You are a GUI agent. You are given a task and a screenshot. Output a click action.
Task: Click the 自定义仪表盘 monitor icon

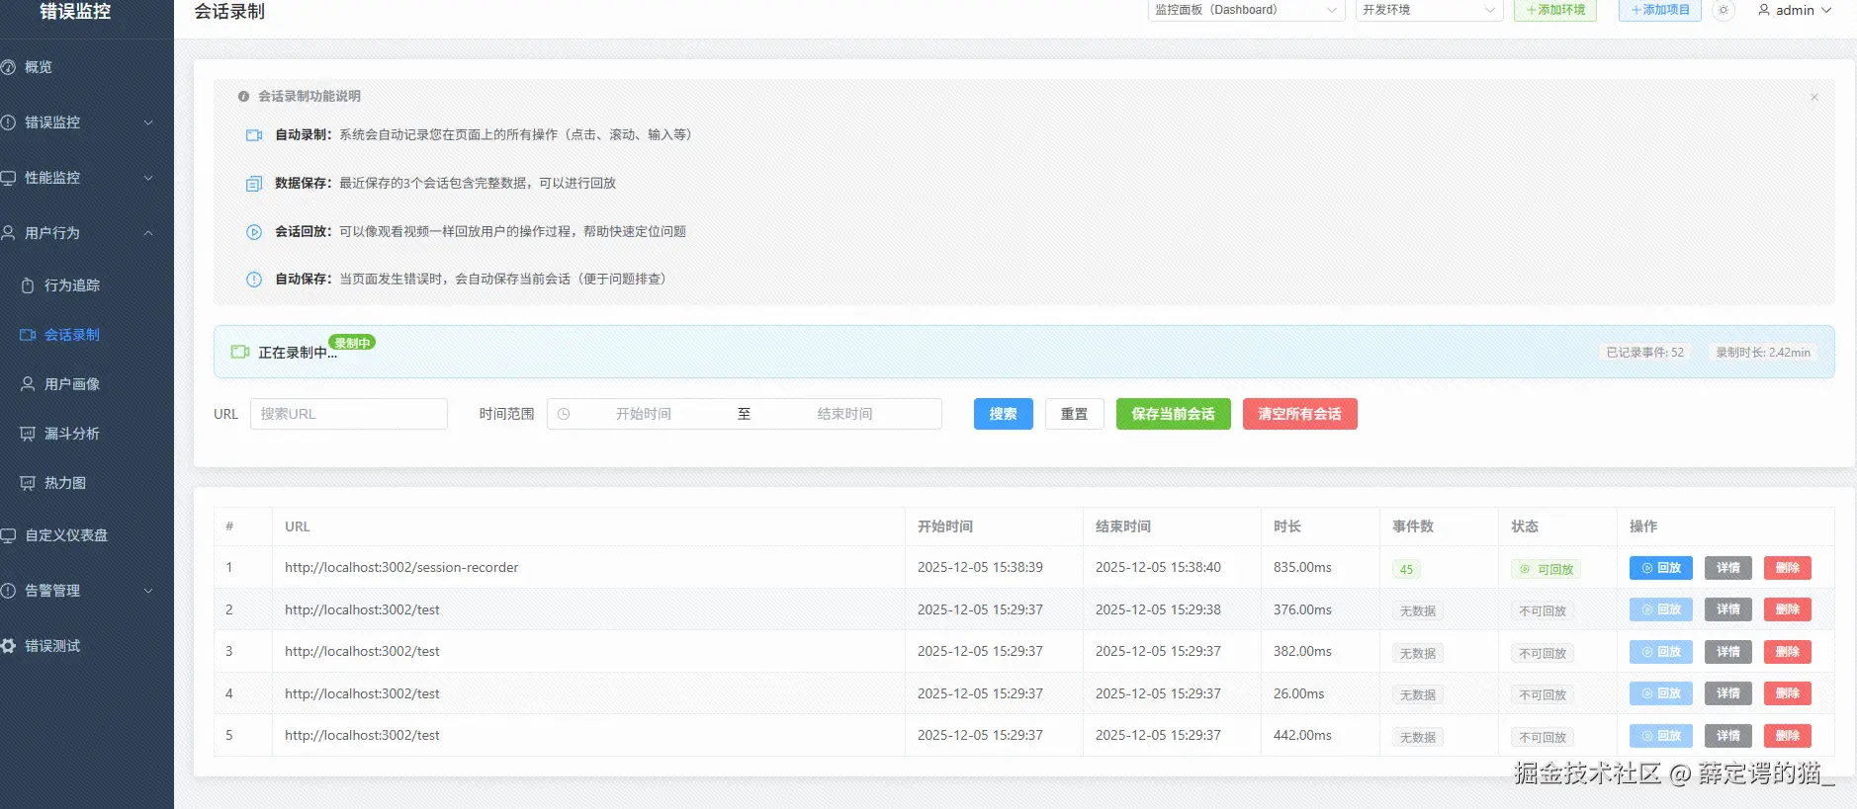pyautogui.click(x=8, y=535)
